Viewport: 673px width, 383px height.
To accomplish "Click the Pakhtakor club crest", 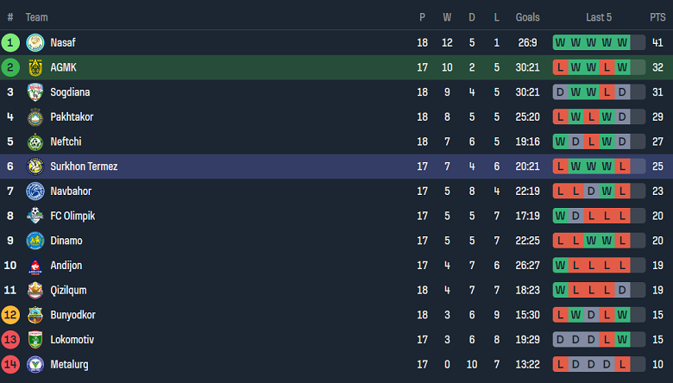I will [35, 117].
